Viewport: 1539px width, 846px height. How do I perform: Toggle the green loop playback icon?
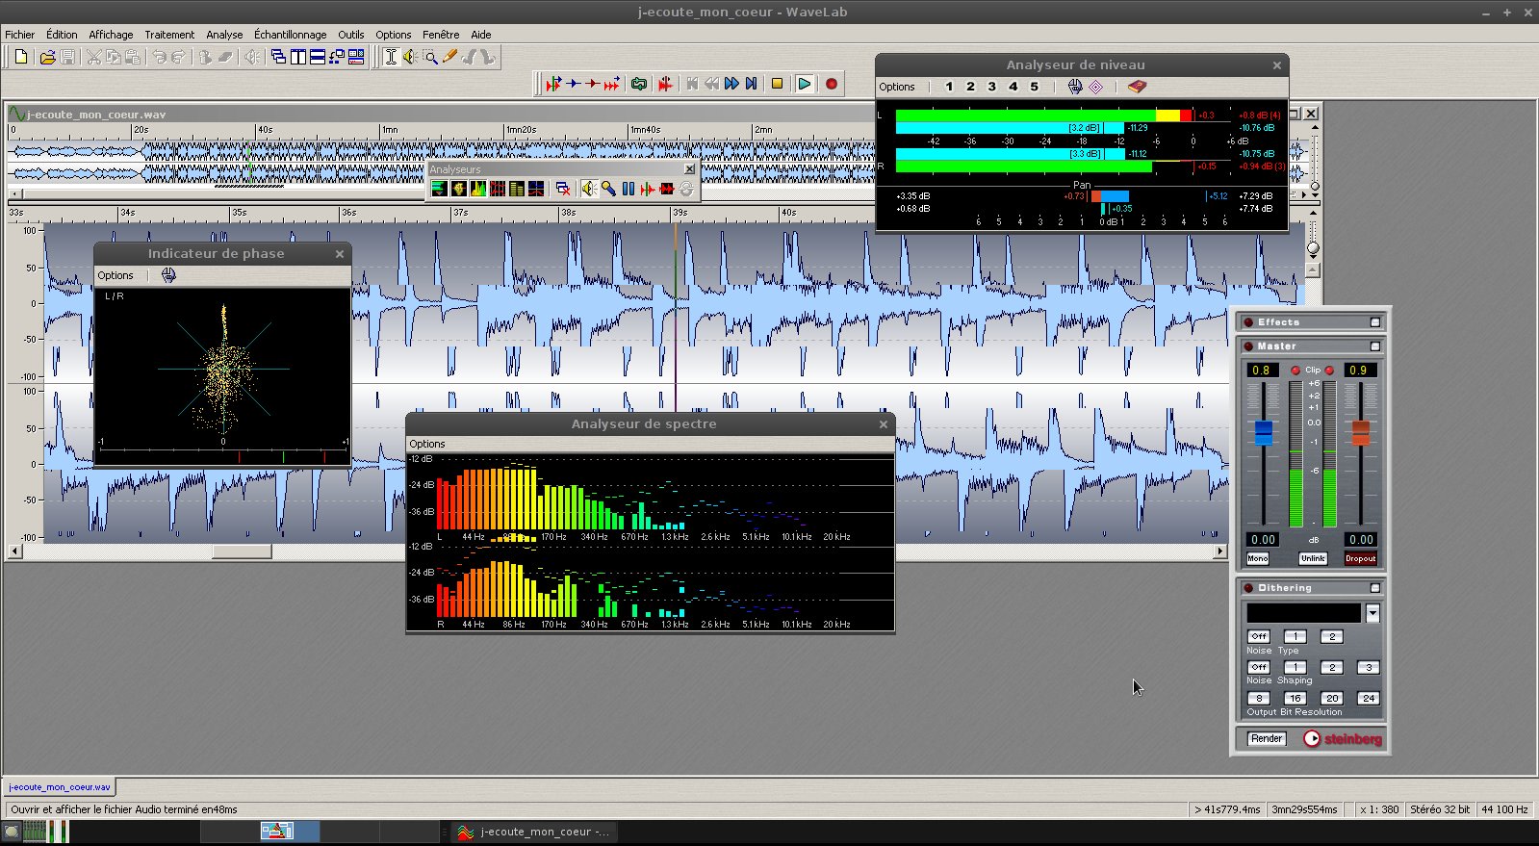[x=639, y=84]
